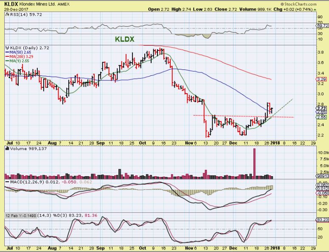Click the '10.0M' volume axis label

click(323, 152)
